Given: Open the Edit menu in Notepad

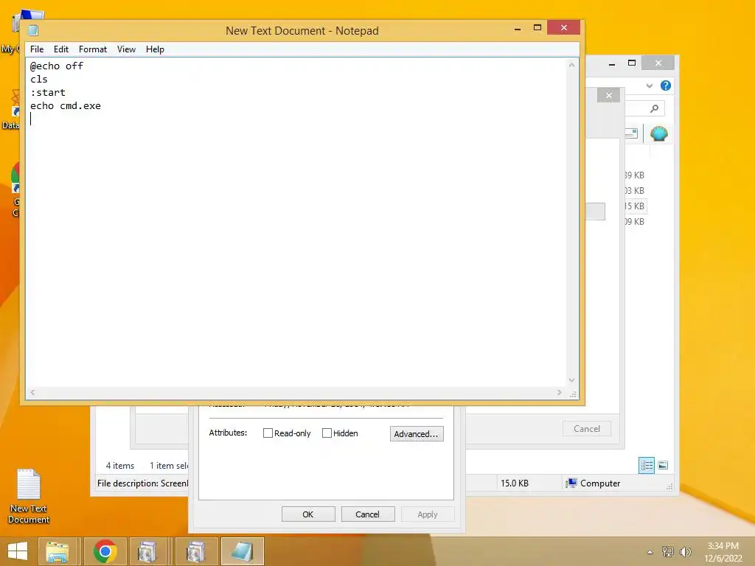Looking at the screenshot, I should [60, 49].
